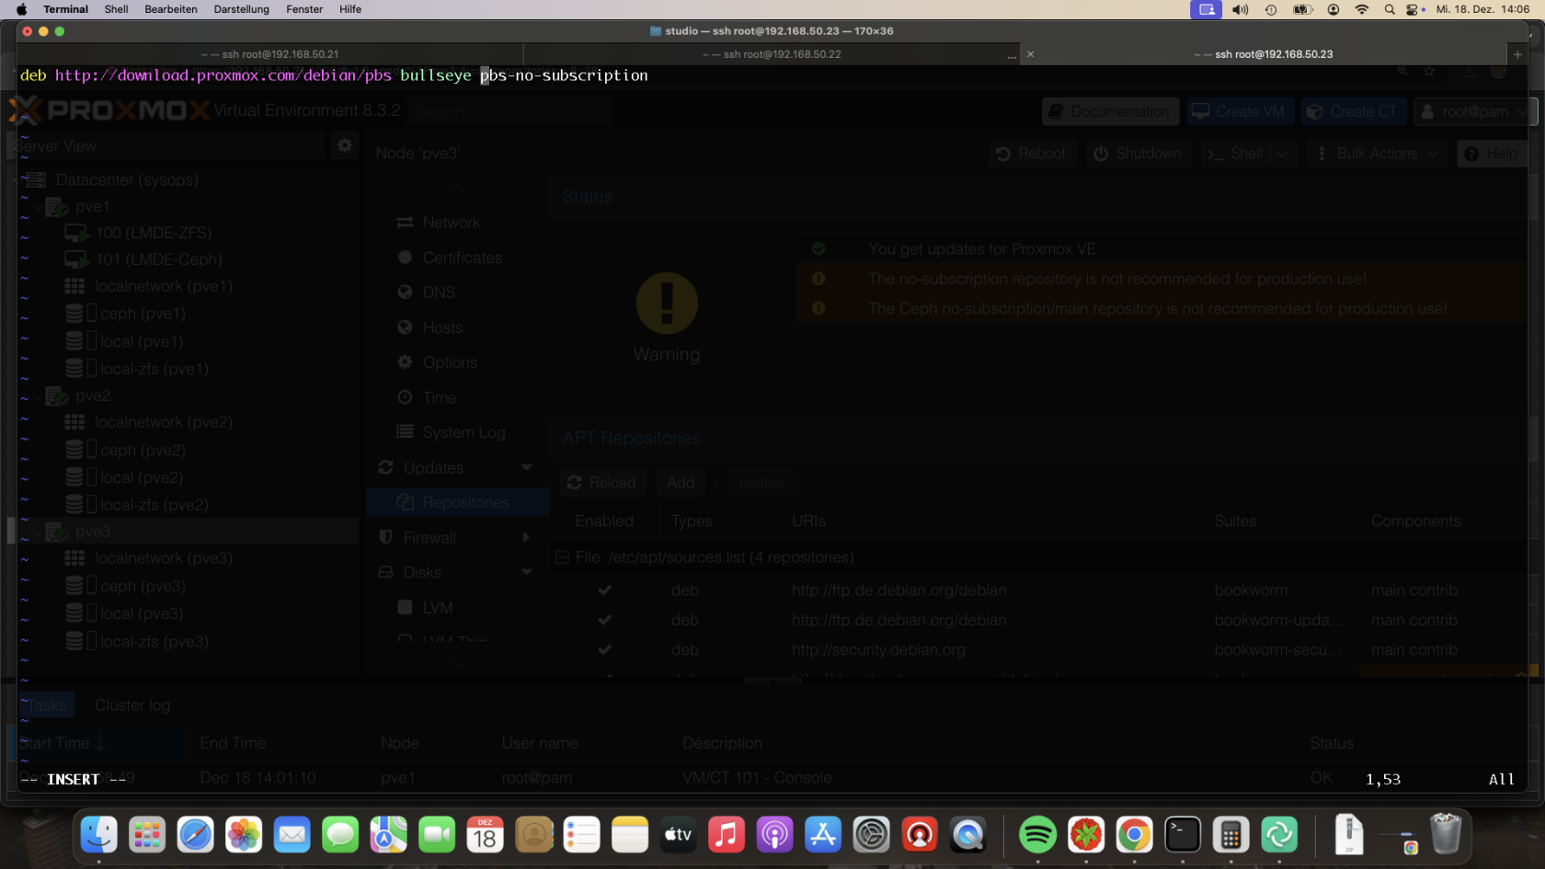Show battery status in menu bar

(x=1302, y=9)
